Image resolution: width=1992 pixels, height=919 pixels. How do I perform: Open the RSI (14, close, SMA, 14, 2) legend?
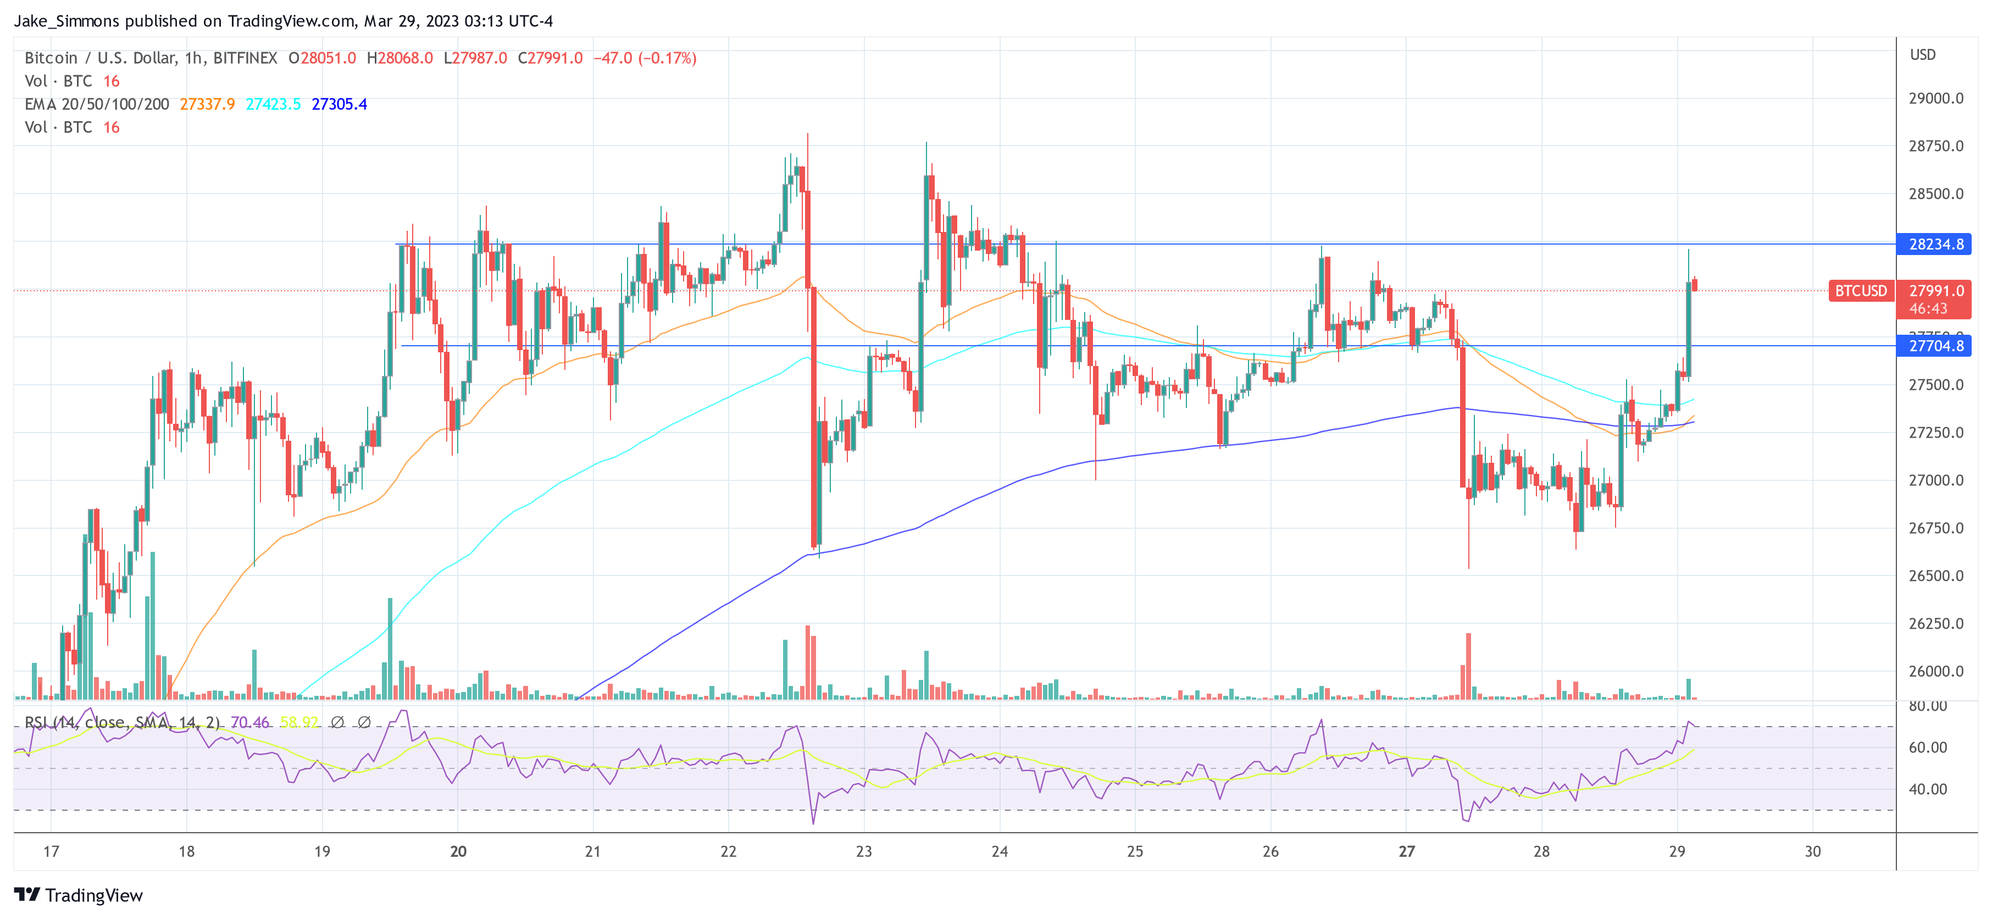point(122,723)
